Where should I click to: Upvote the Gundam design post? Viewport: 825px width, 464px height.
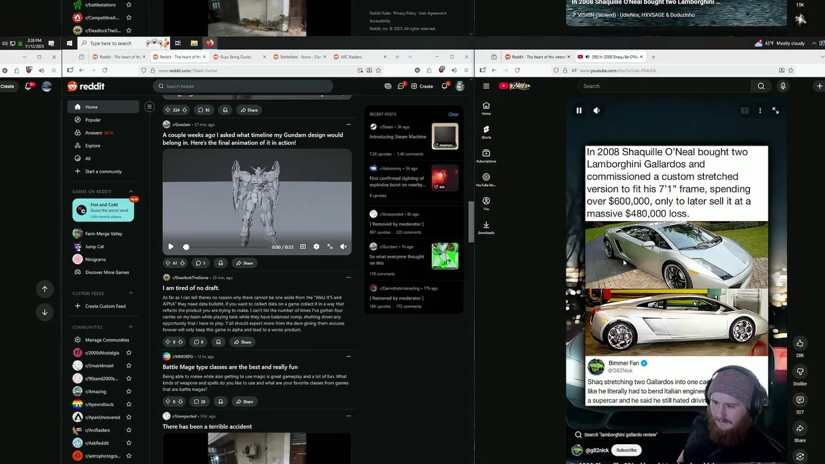(168, 263)
